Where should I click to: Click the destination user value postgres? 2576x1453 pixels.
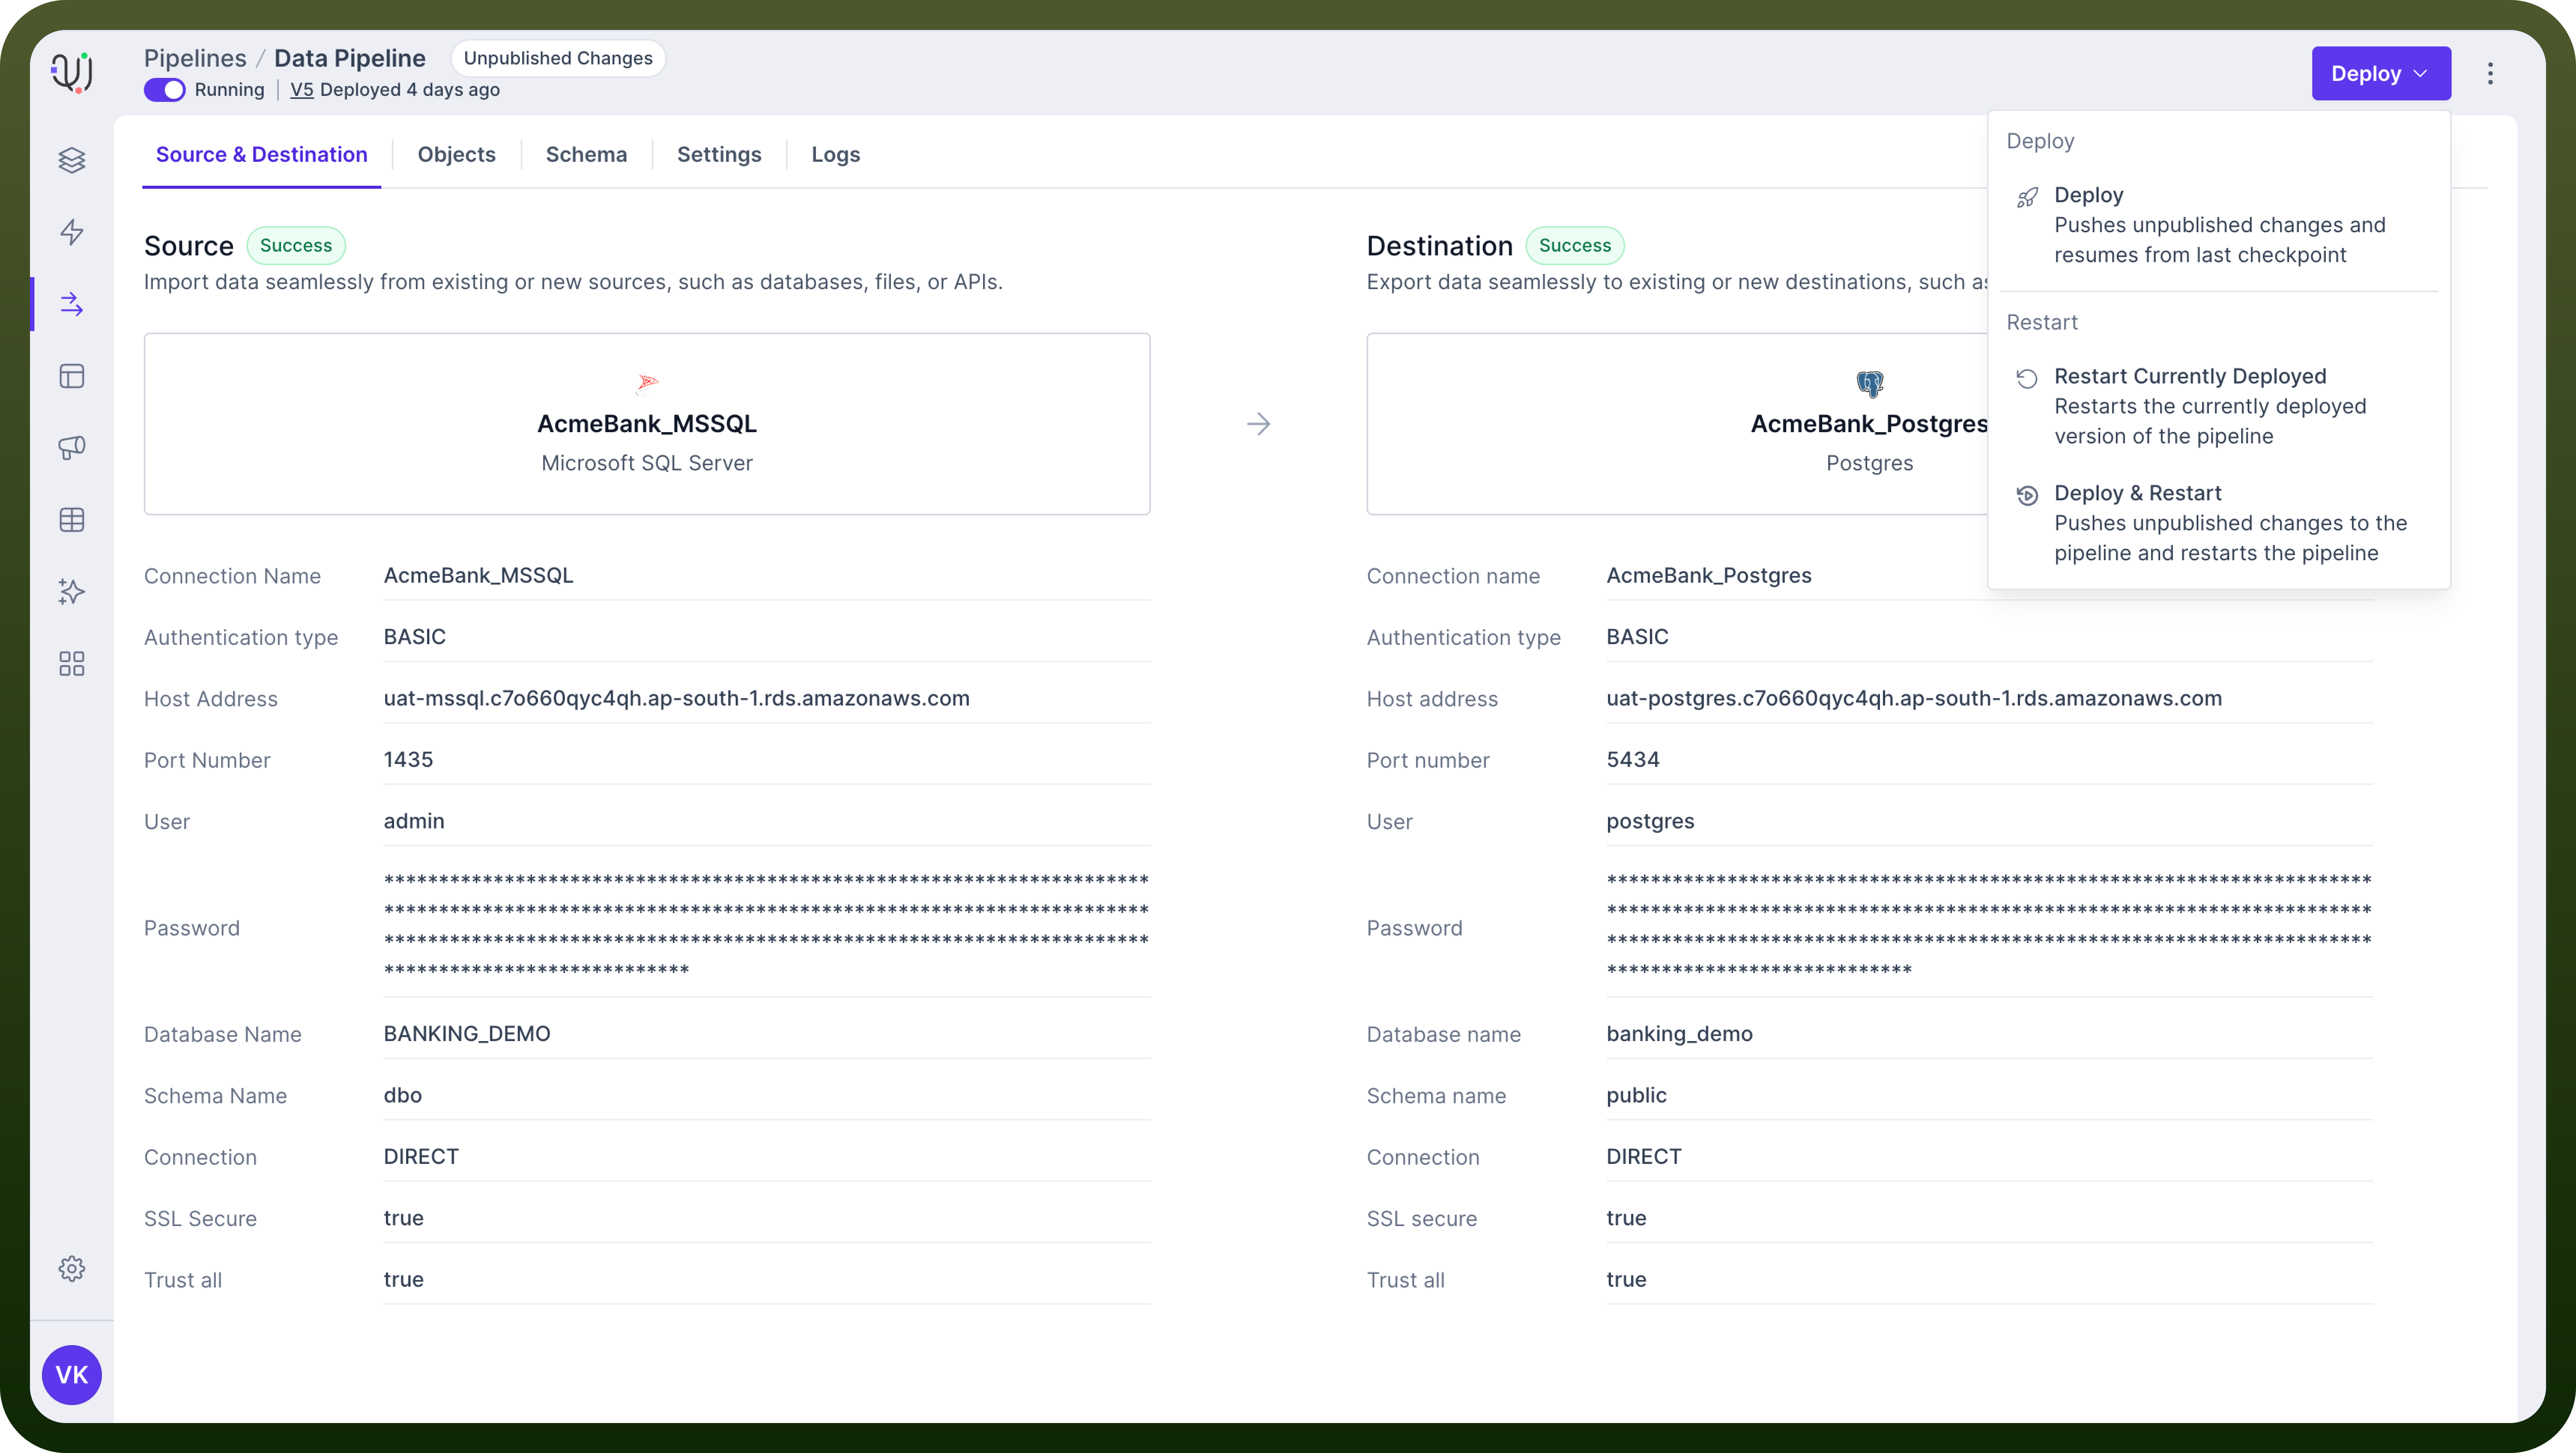pos(1650,822)
